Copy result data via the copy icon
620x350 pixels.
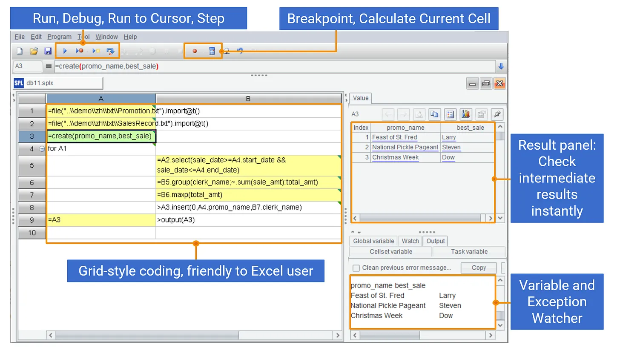(434, 114)
